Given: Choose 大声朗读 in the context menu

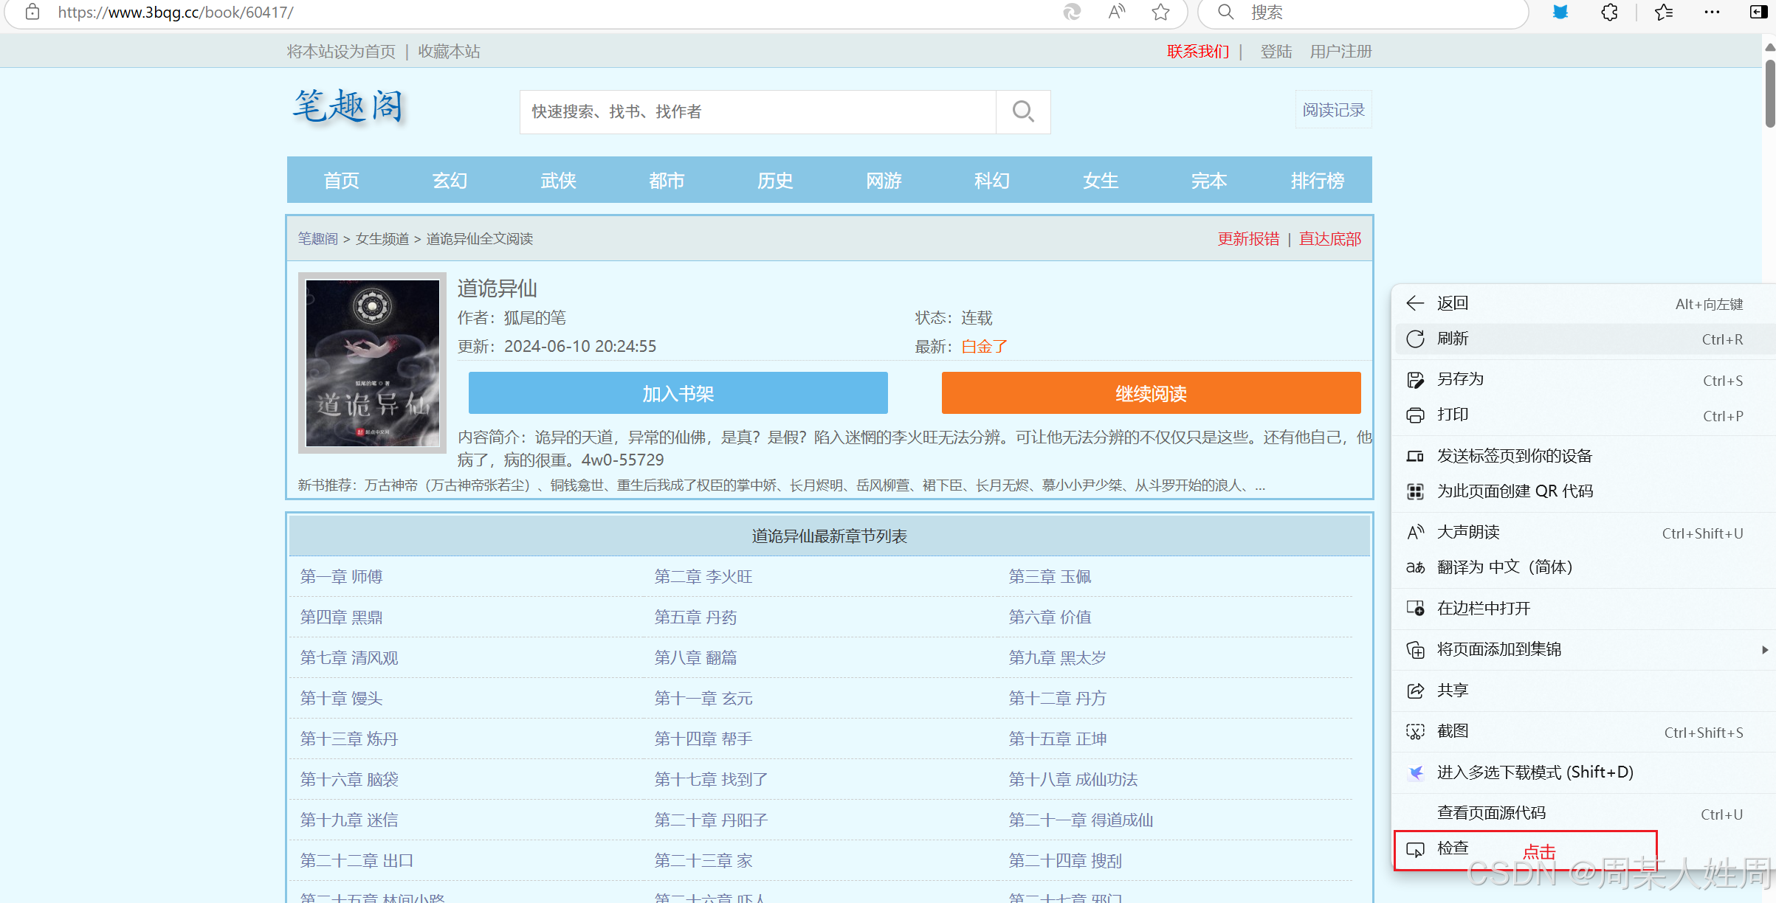Looking at the screenshot, I should (1583, 532).
